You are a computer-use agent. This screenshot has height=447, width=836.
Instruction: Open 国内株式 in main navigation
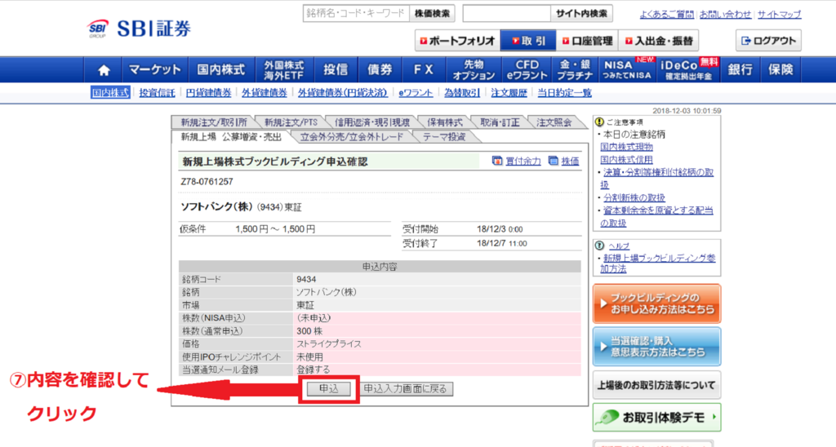click(221, 70)
